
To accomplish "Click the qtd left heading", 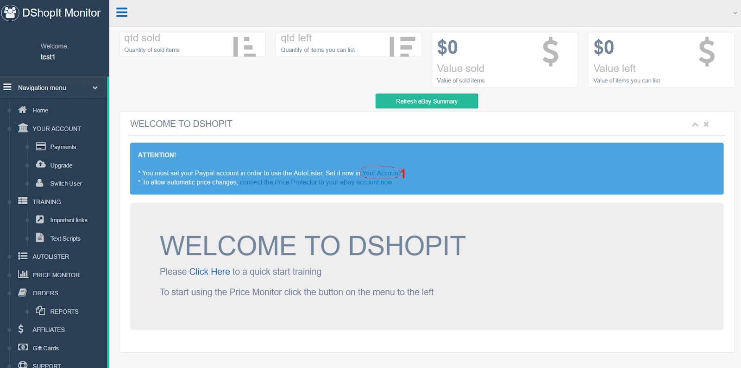I will coord(296,38).
